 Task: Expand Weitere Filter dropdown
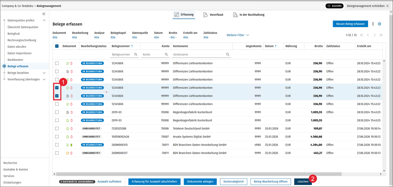pyautogui.click(x=238, y=35)
